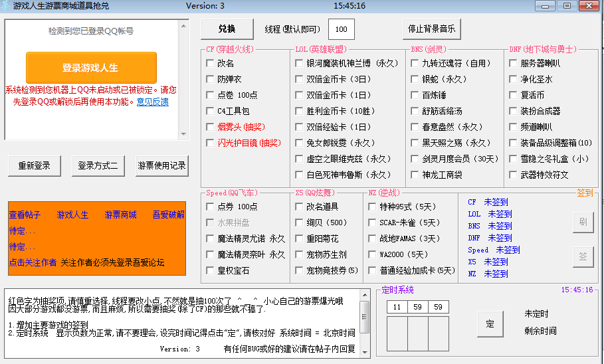Viewport: 604px width, 364px height.
Task: Click the orange 登录游戏人生 login button
Action: click(x=91, y=68)
